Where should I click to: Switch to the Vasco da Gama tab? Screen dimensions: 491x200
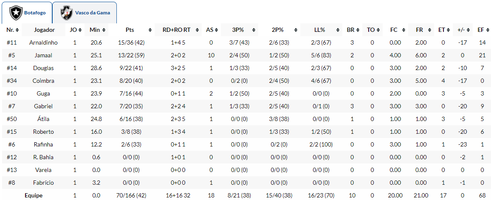92,13
